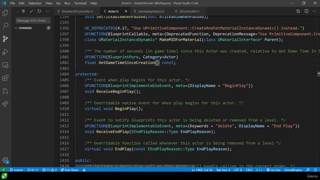Image resolution: width=320 pixels, height=180 pixels.
Task: Click the Synchronize Changes status item
Action: [x=32, y=170]
